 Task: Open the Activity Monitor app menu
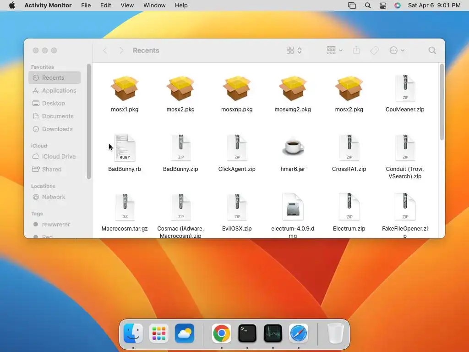click(x=48, y=5)
